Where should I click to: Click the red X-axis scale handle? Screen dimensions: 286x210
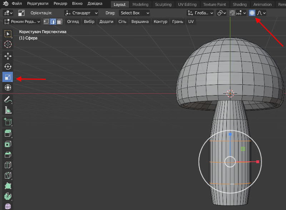click(258, 162)
